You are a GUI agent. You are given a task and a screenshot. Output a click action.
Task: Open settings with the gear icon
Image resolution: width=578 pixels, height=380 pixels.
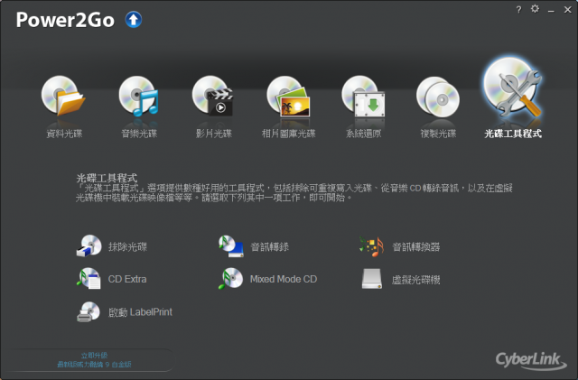pyautogui.click(x=535, y=9)
